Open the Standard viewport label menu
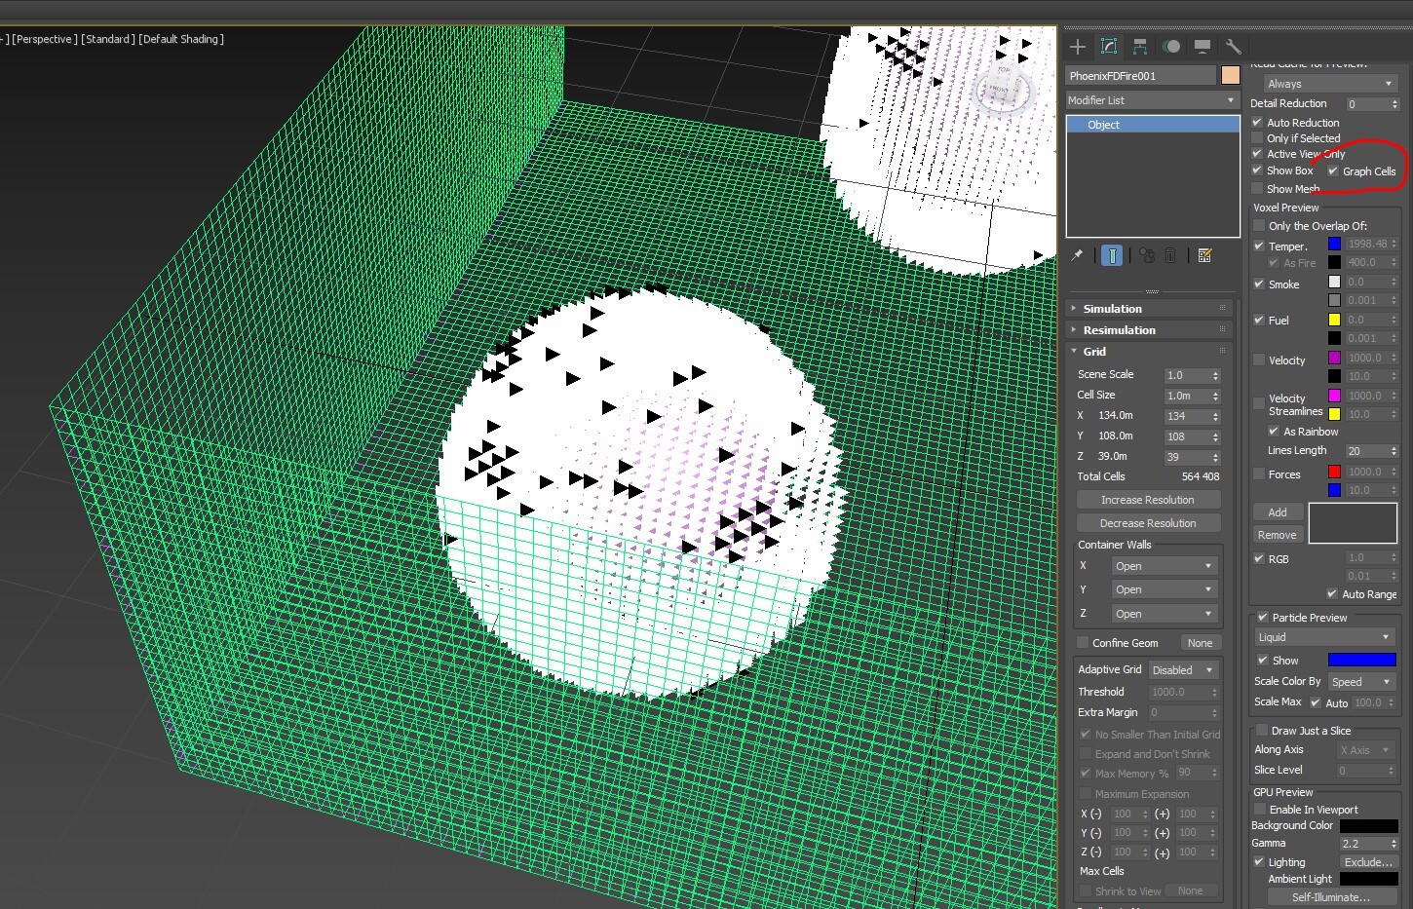Image resolution: width=1413 pixels, height=909 pixels. (x=107, y=39)
